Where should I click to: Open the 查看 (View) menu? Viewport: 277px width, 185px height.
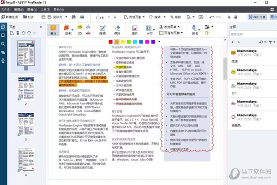click(x=32, y=10)
